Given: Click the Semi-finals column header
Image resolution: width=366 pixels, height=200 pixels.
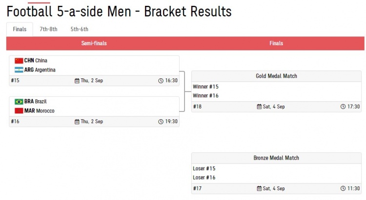Looking at the screenshot, I should 94,43.
